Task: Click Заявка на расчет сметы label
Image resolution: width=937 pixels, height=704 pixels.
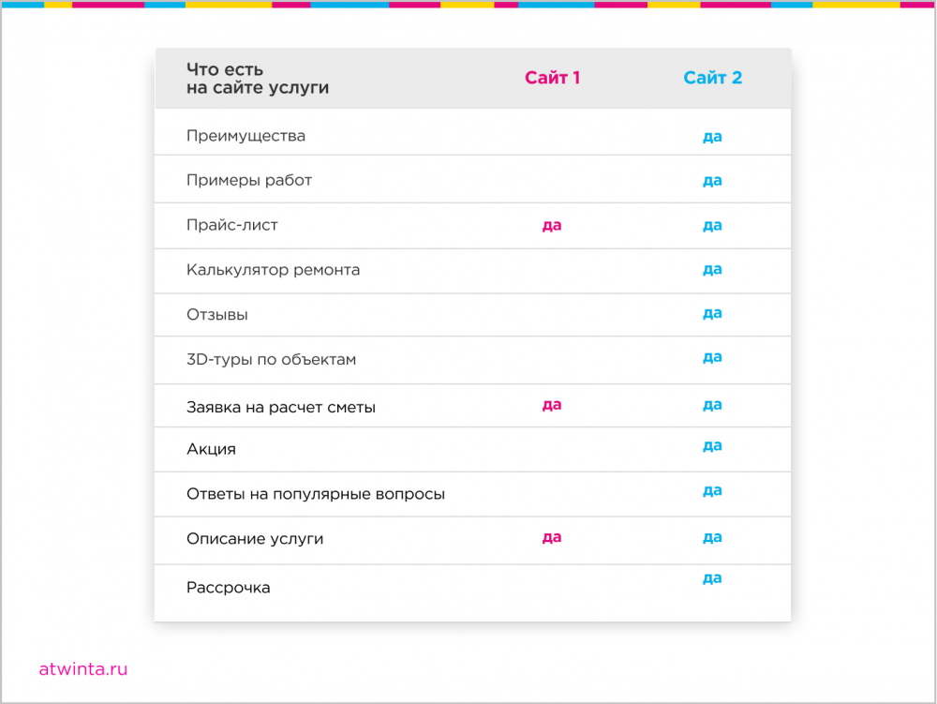Action: point(281,408)
